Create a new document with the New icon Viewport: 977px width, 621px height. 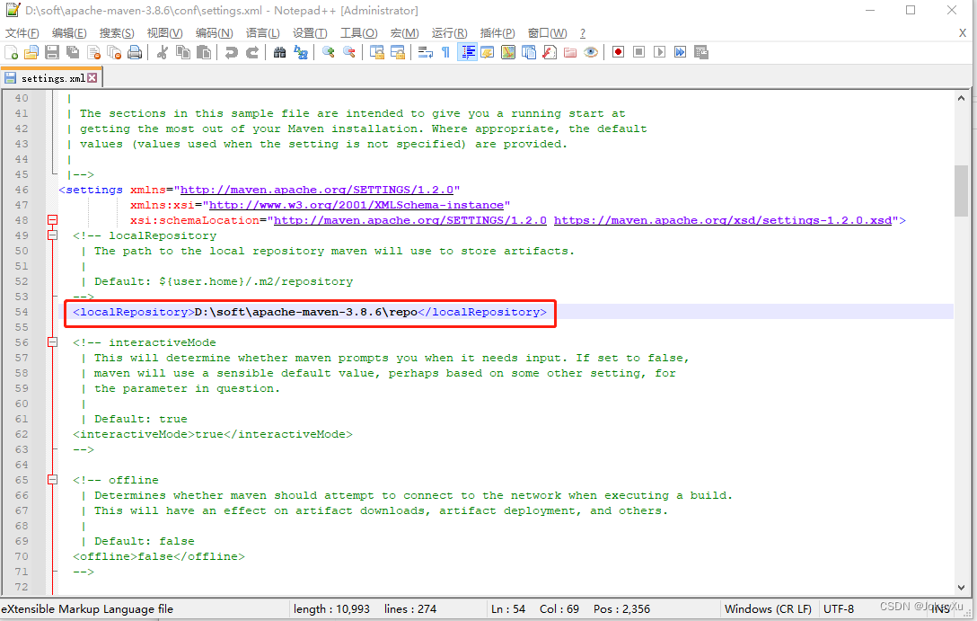pyautogui.click(x=11, y=52)
